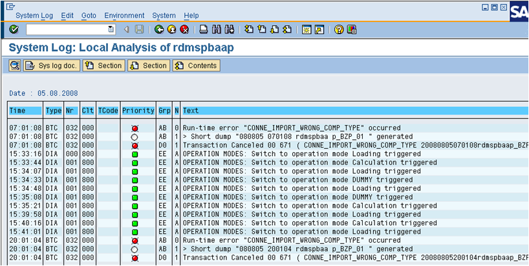The image size is (529, 266).
Task: Click the Sys log doc. button
Action: tap(52, 65)
